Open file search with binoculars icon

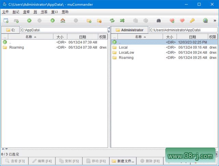click(x=158, y=21)
